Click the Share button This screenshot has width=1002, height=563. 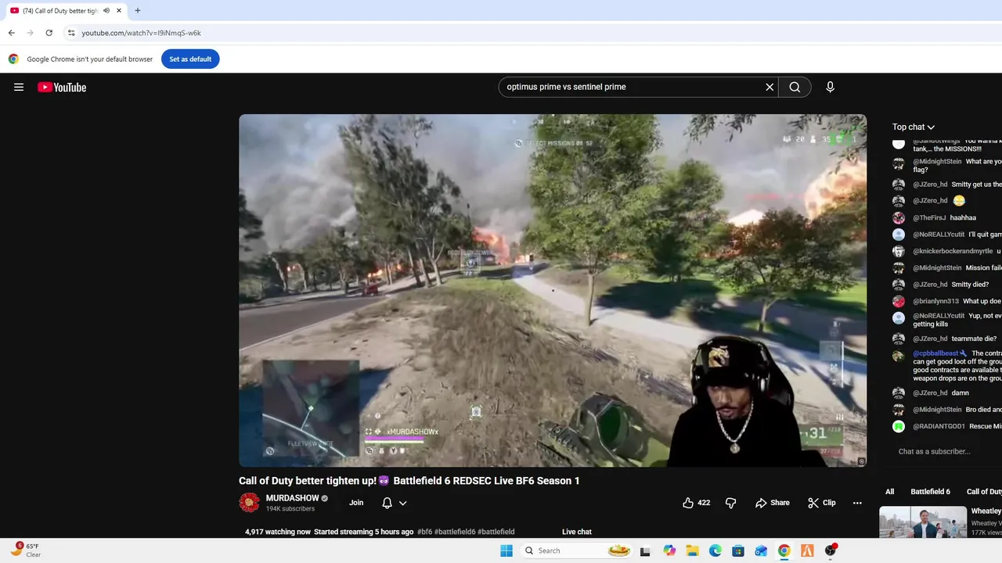coord(773,503)
